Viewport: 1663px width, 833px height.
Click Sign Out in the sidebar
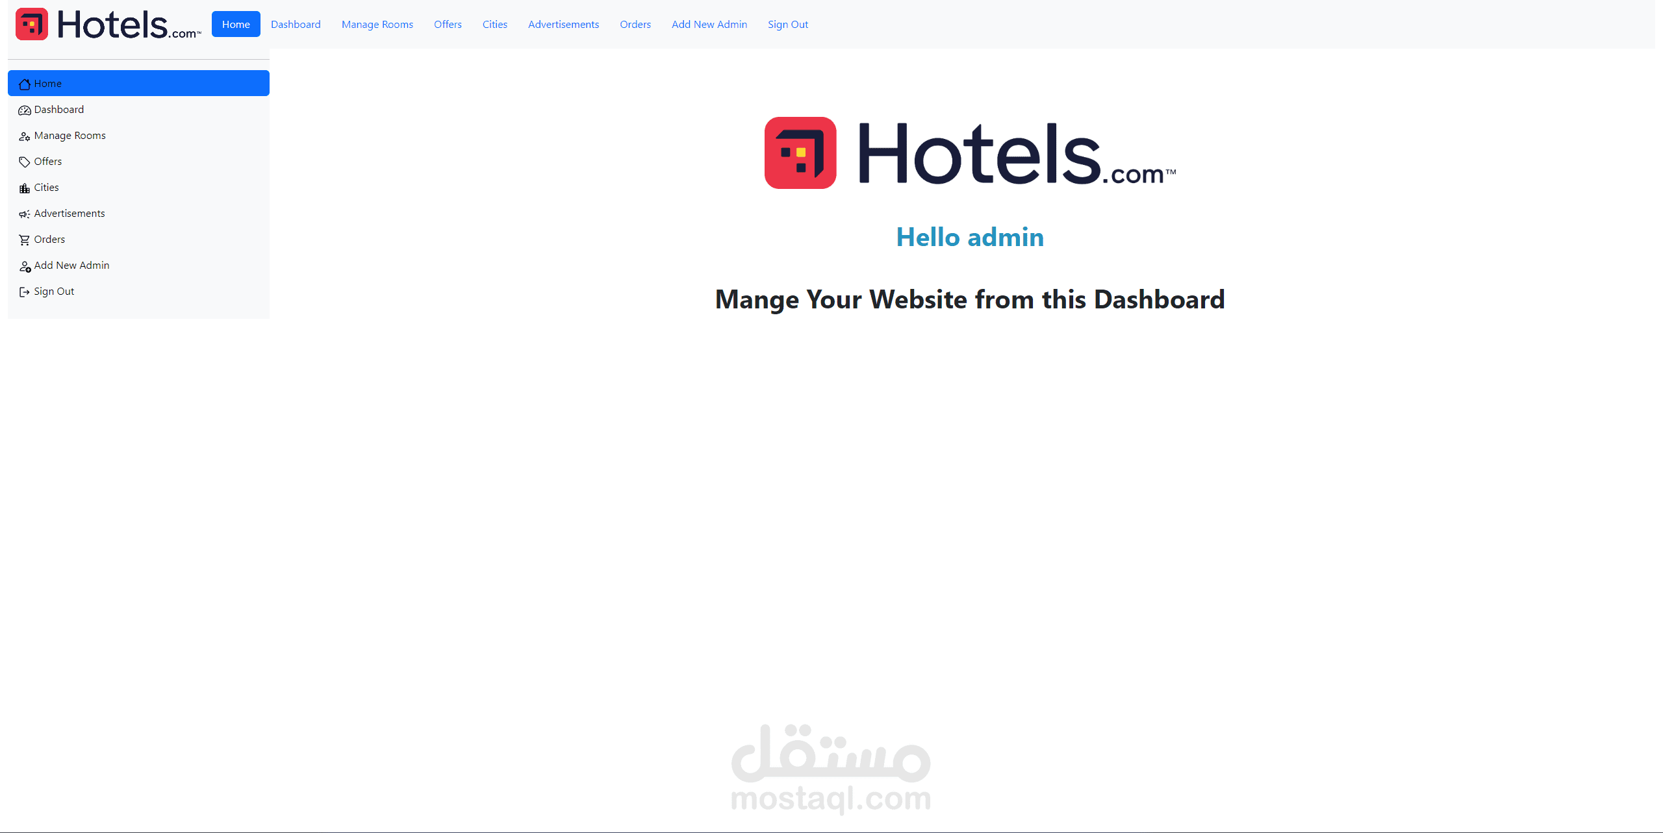click(x=53, y=291)
